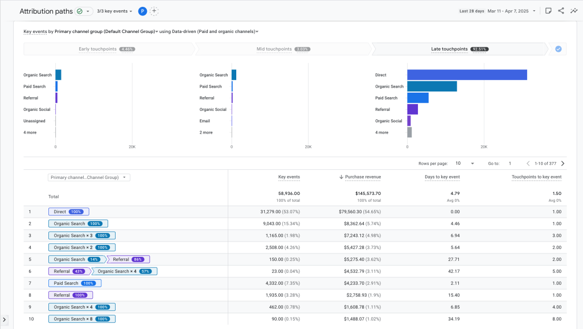Open the 3/3 key events dropdown
This screenshot has width=583, height=329.
point(114,11)
